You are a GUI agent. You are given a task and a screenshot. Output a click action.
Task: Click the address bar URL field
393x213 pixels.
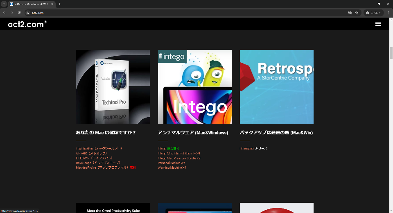[x=188, y=13]
